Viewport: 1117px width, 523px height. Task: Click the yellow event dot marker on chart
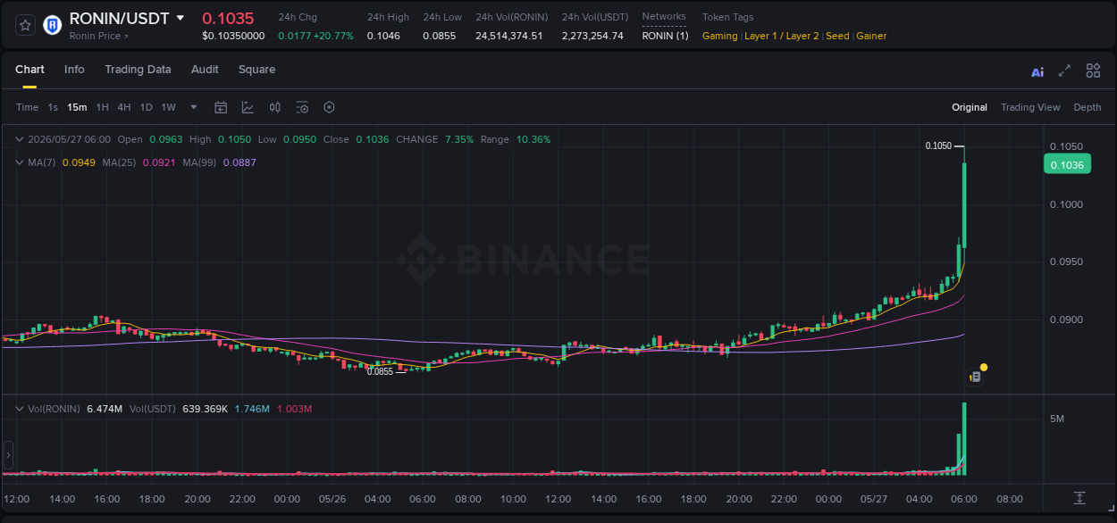(x=984, y=367)
